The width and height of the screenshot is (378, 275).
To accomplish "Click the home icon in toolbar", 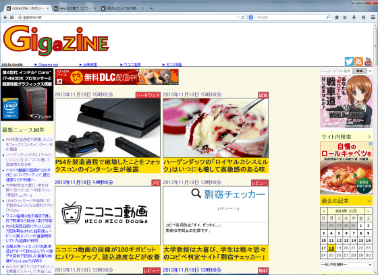I will 364,18.
